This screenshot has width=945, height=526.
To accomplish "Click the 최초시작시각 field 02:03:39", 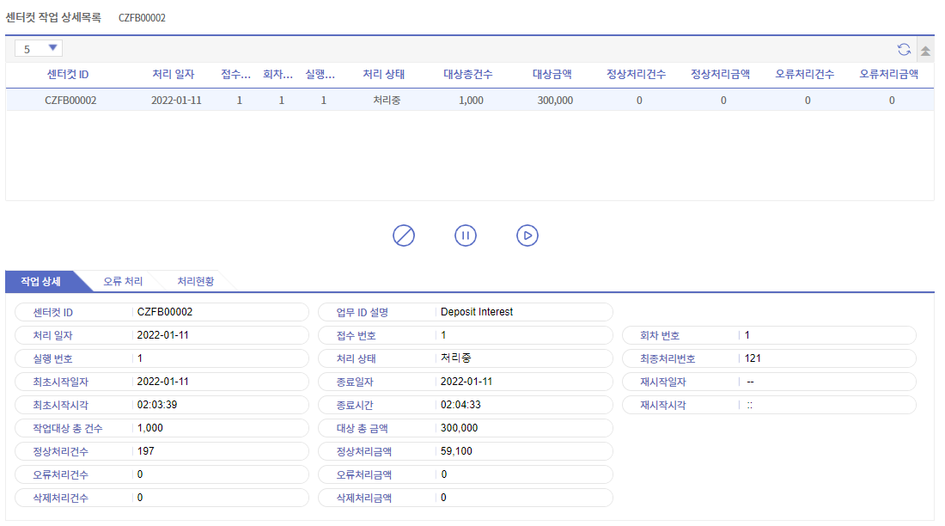I will coord(162,406).
